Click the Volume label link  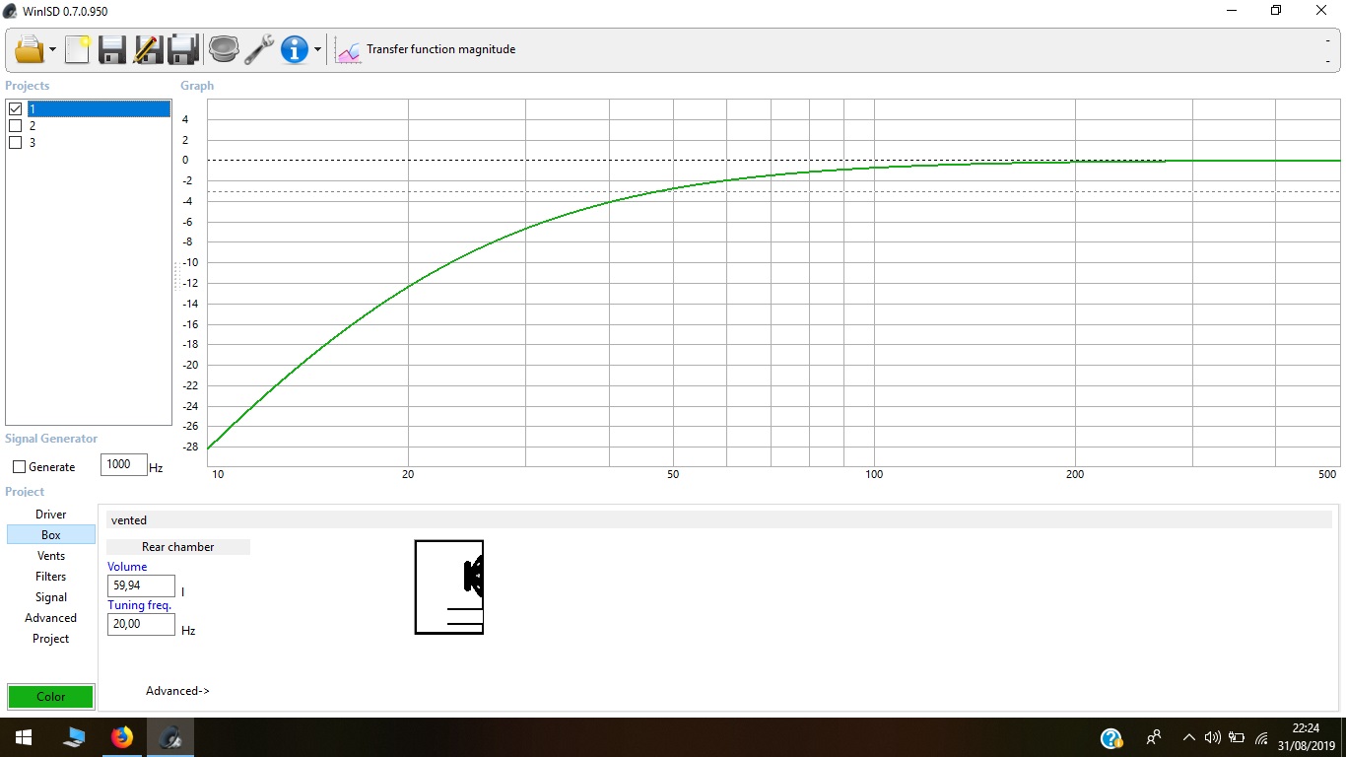pos(127,567)
